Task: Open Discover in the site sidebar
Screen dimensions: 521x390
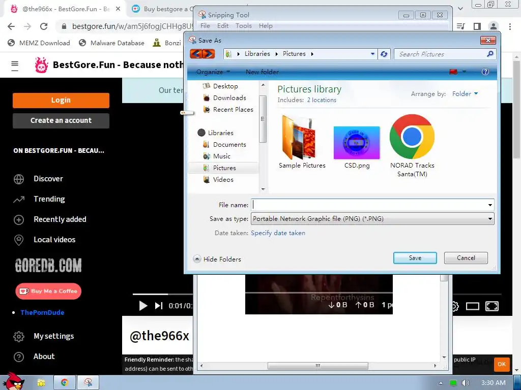Action: click(38, 179)
